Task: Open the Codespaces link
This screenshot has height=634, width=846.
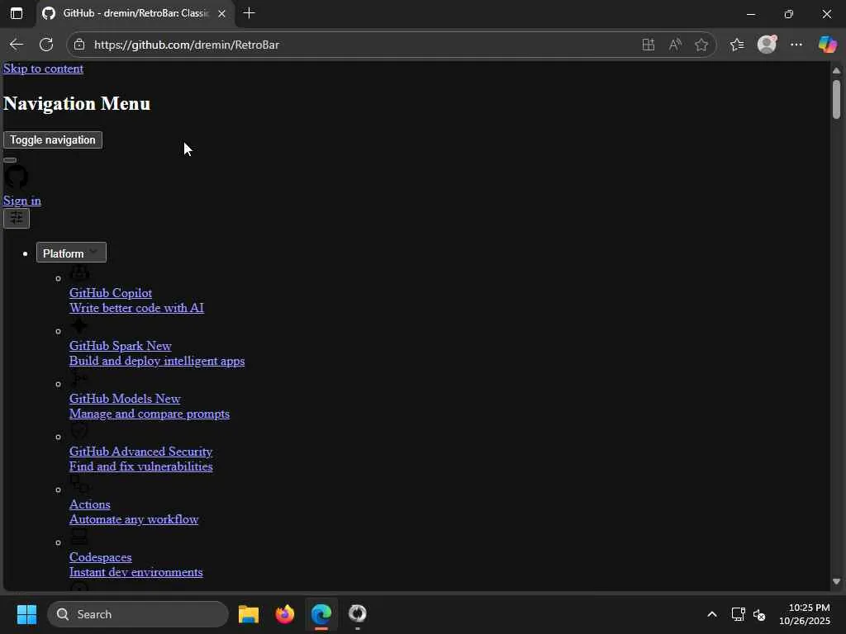Action: [x=100, y=557]
